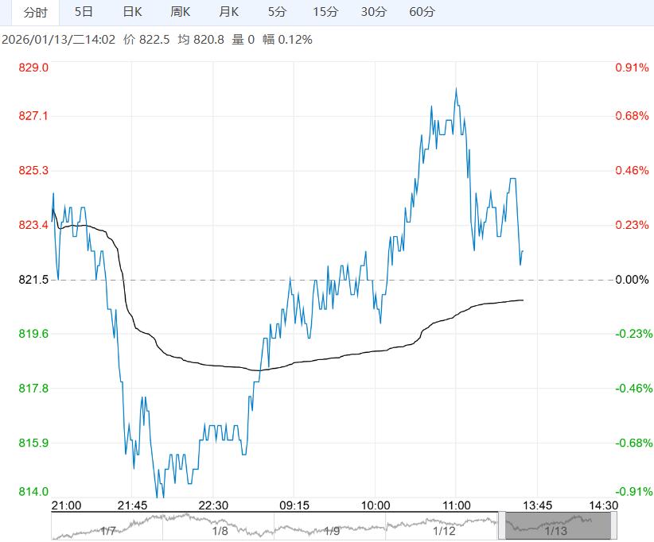This screenshot has height=542, width=654.
Task: Click the 1/8 section in the overview timeline
Action: pos(220,530)
